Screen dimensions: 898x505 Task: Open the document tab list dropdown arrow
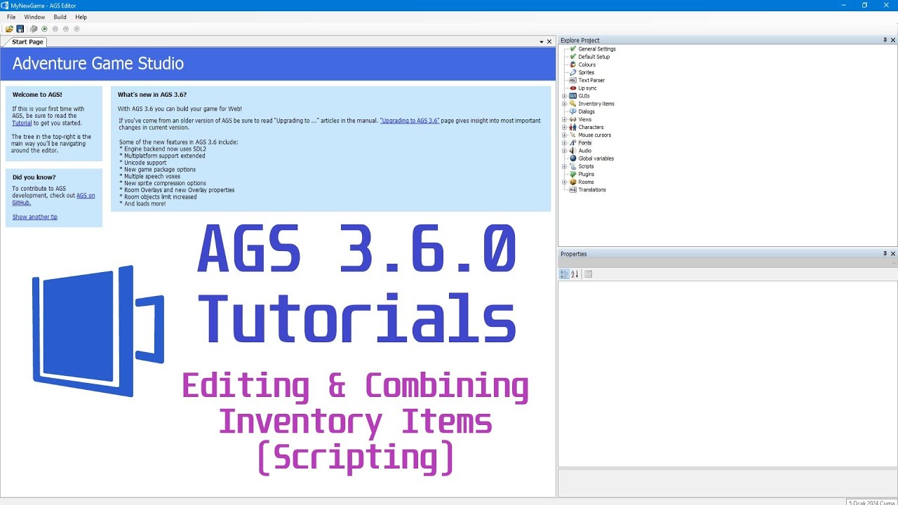coord(542,42)
